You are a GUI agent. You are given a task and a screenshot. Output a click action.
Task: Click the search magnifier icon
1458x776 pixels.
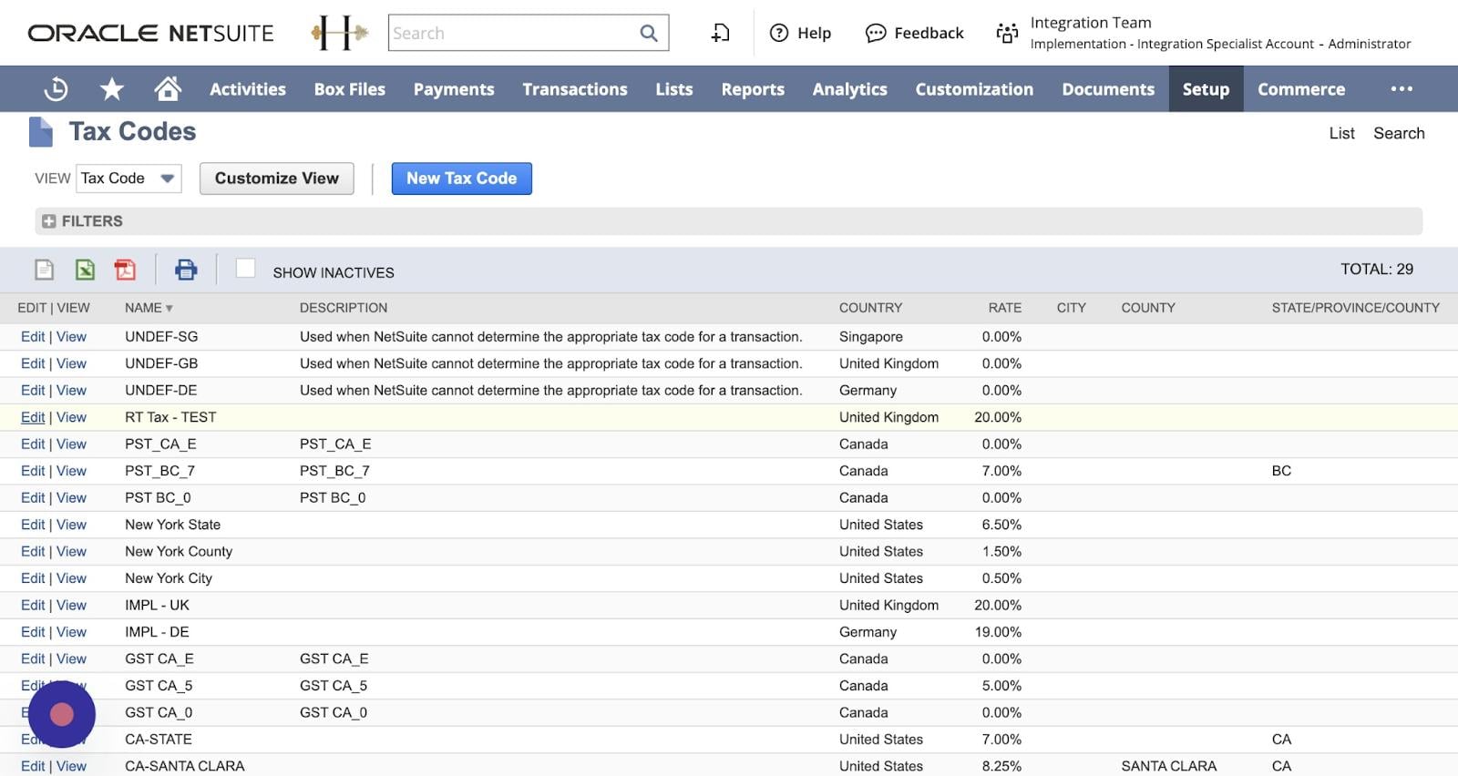[649, 34]
